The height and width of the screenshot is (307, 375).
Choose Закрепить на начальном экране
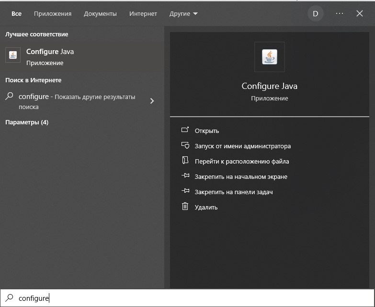[x=241, y=176]
